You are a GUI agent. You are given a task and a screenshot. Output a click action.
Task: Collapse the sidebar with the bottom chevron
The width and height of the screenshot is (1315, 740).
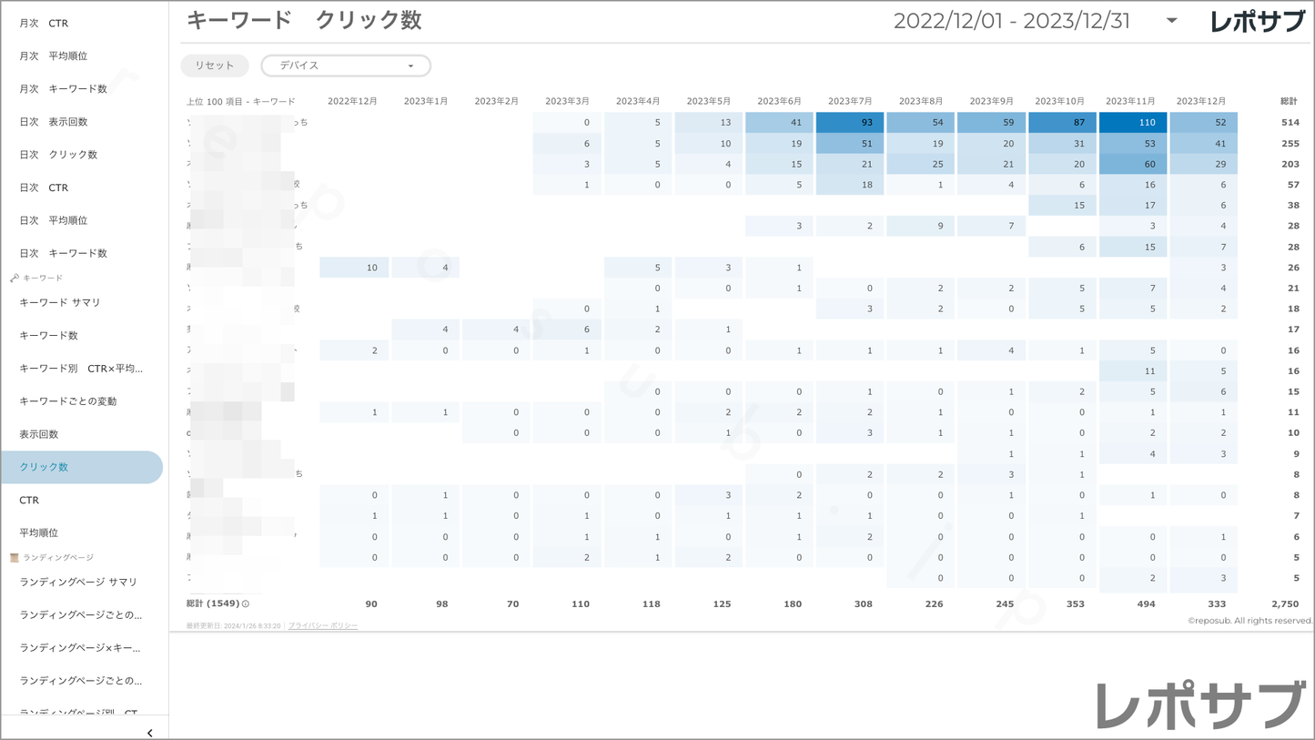149,732
